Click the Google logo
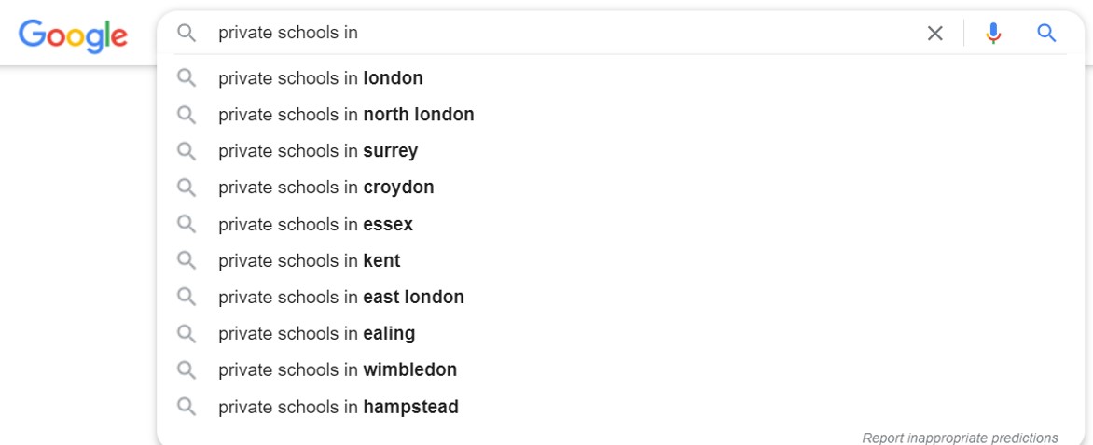The image size is (1093, 445). [73, 35]
